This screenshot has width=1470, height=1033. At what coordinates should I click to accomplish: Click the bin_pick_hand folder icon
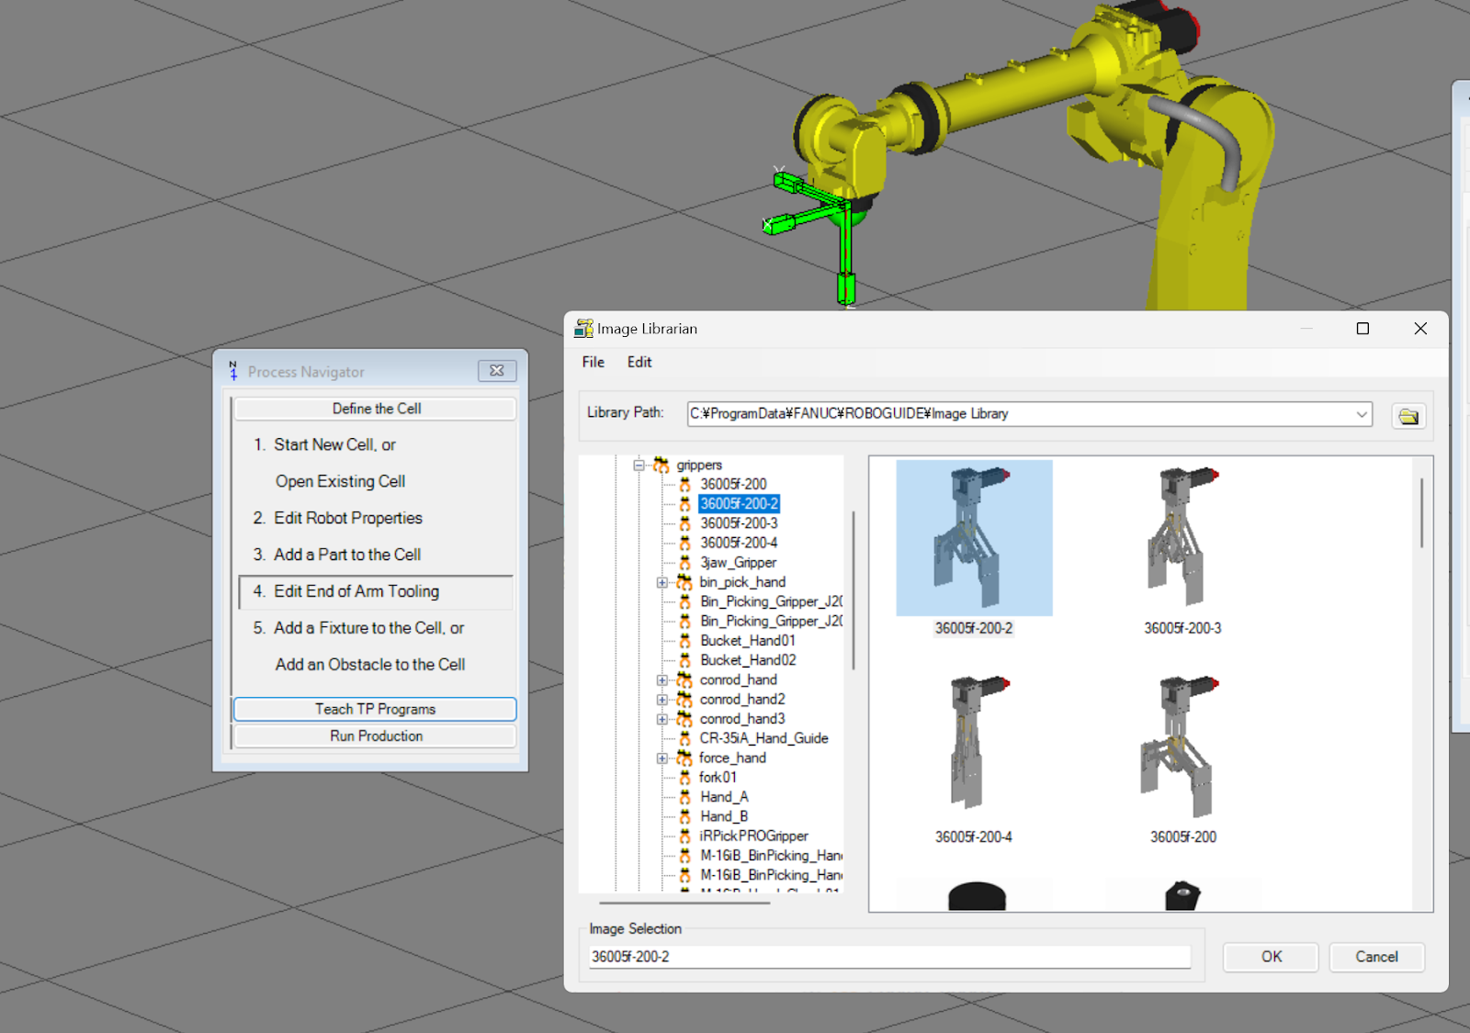click(x=684, y=581)
